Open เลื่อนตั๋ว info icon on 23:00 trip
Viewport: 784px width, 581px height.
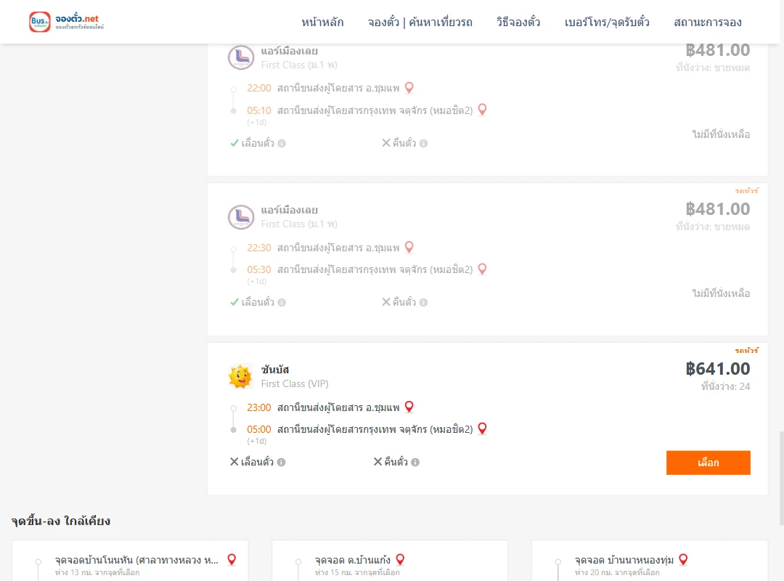[282, 463]
